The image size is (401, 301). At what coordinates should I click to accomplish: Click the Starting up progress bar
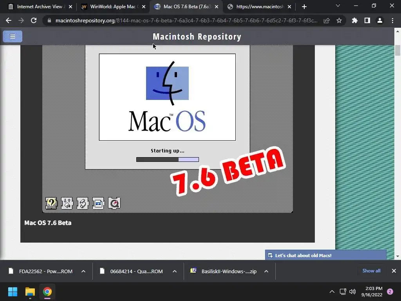pyautogui.click(x=168, y=160)
